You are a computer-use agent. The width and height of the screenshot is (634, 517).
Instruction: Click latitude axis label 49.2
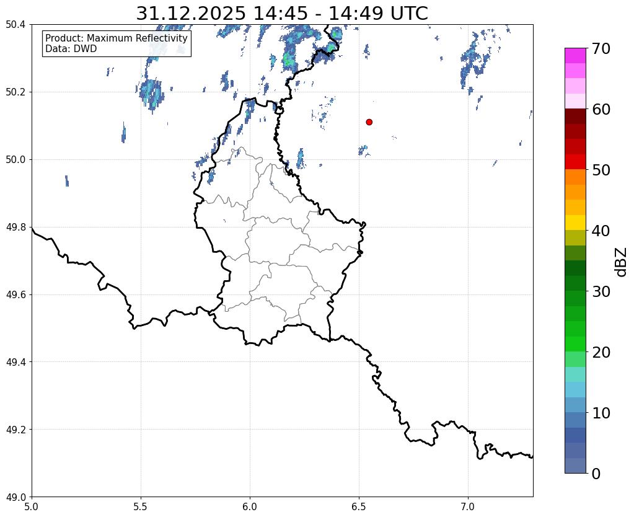tap(15, 430)
